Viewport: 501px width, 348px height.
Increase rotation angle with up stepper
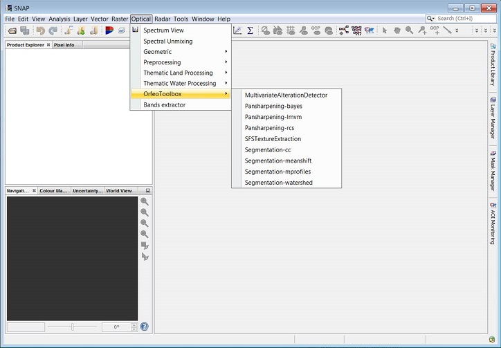pos(134,325)
